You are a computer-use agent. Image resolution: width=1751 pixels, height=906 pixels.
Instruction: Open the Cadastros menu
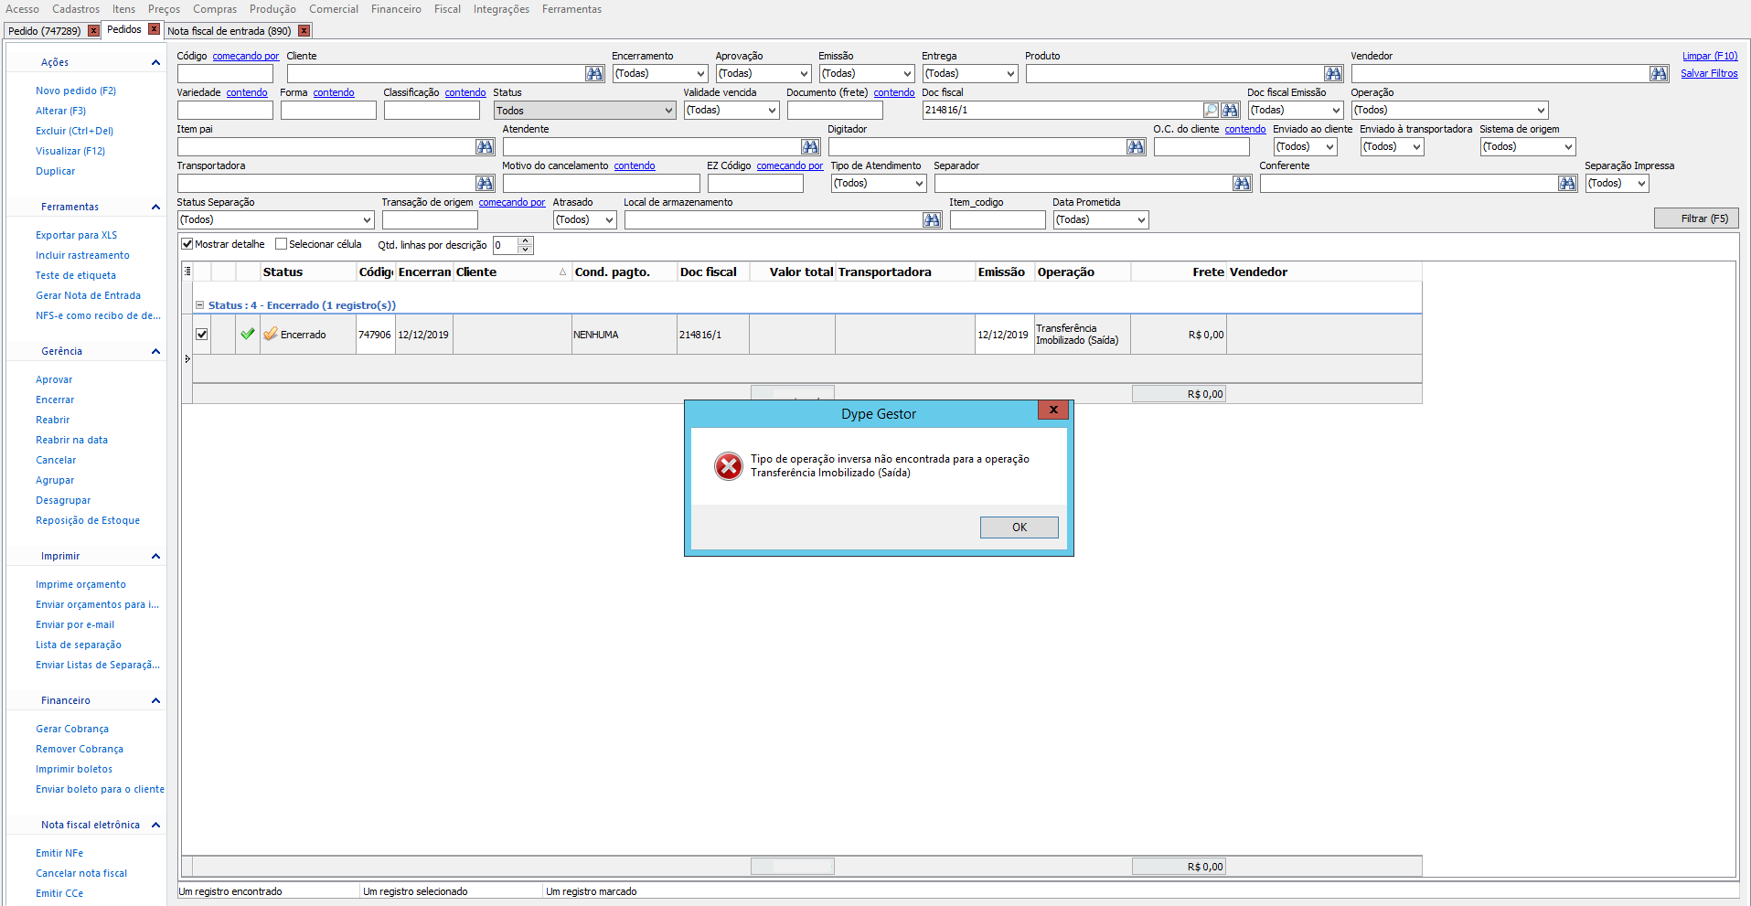tap(76, 9)
